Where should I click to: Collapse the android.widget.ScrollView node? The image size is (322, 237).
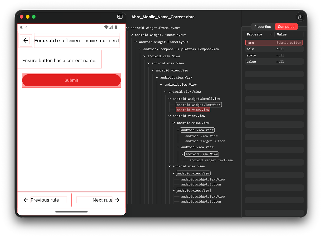pos(170,99)
